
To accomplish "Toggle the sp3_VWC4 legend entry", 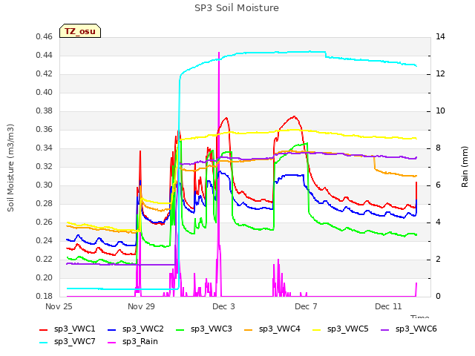I will (x=272, y=329).
